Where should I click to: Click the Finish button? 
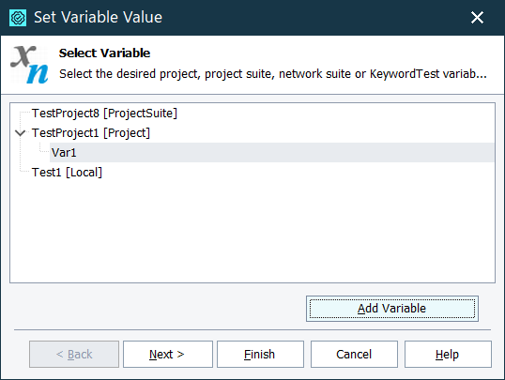[x=260, y=355]
